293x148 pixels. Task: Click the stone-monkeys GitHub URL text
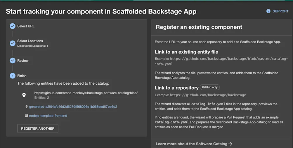point(86,93)
